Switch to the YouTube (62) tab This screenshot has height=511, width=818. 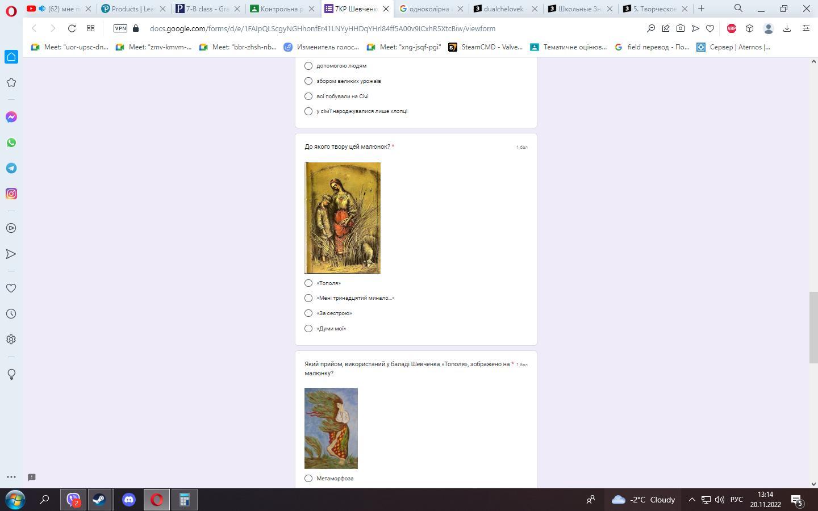[59, 9]
